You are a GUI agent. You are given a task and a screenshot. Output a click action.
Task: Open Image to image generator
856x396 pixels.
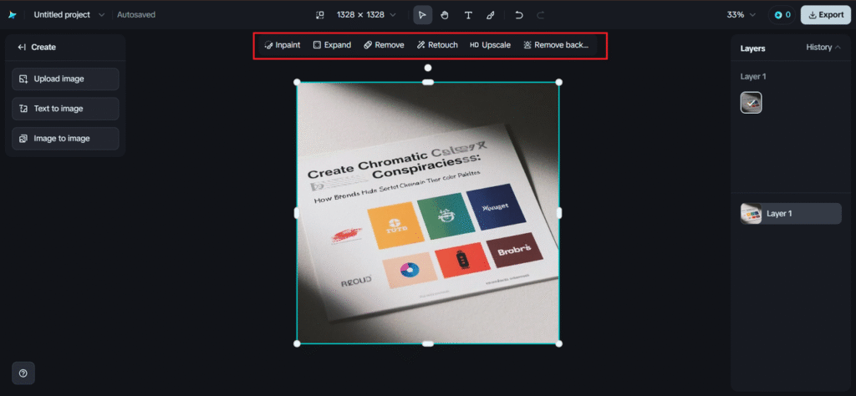(65, 139)
